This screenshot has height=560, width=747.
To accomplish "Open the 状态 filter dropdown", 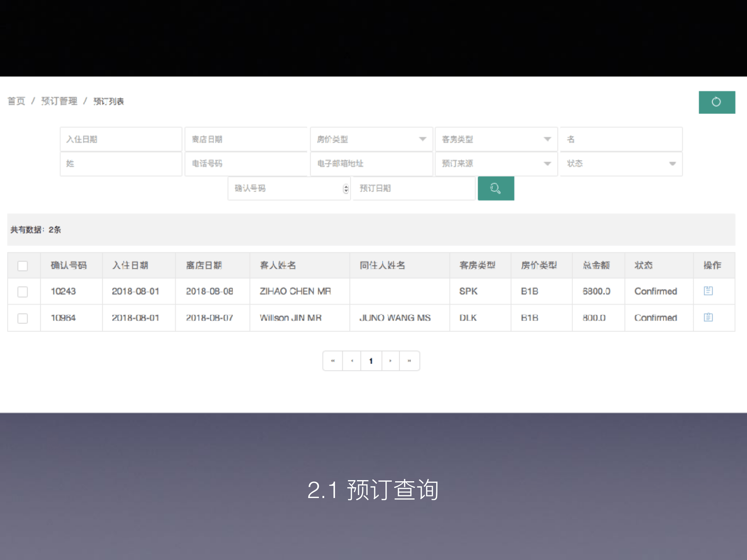I will click(621, 164).
